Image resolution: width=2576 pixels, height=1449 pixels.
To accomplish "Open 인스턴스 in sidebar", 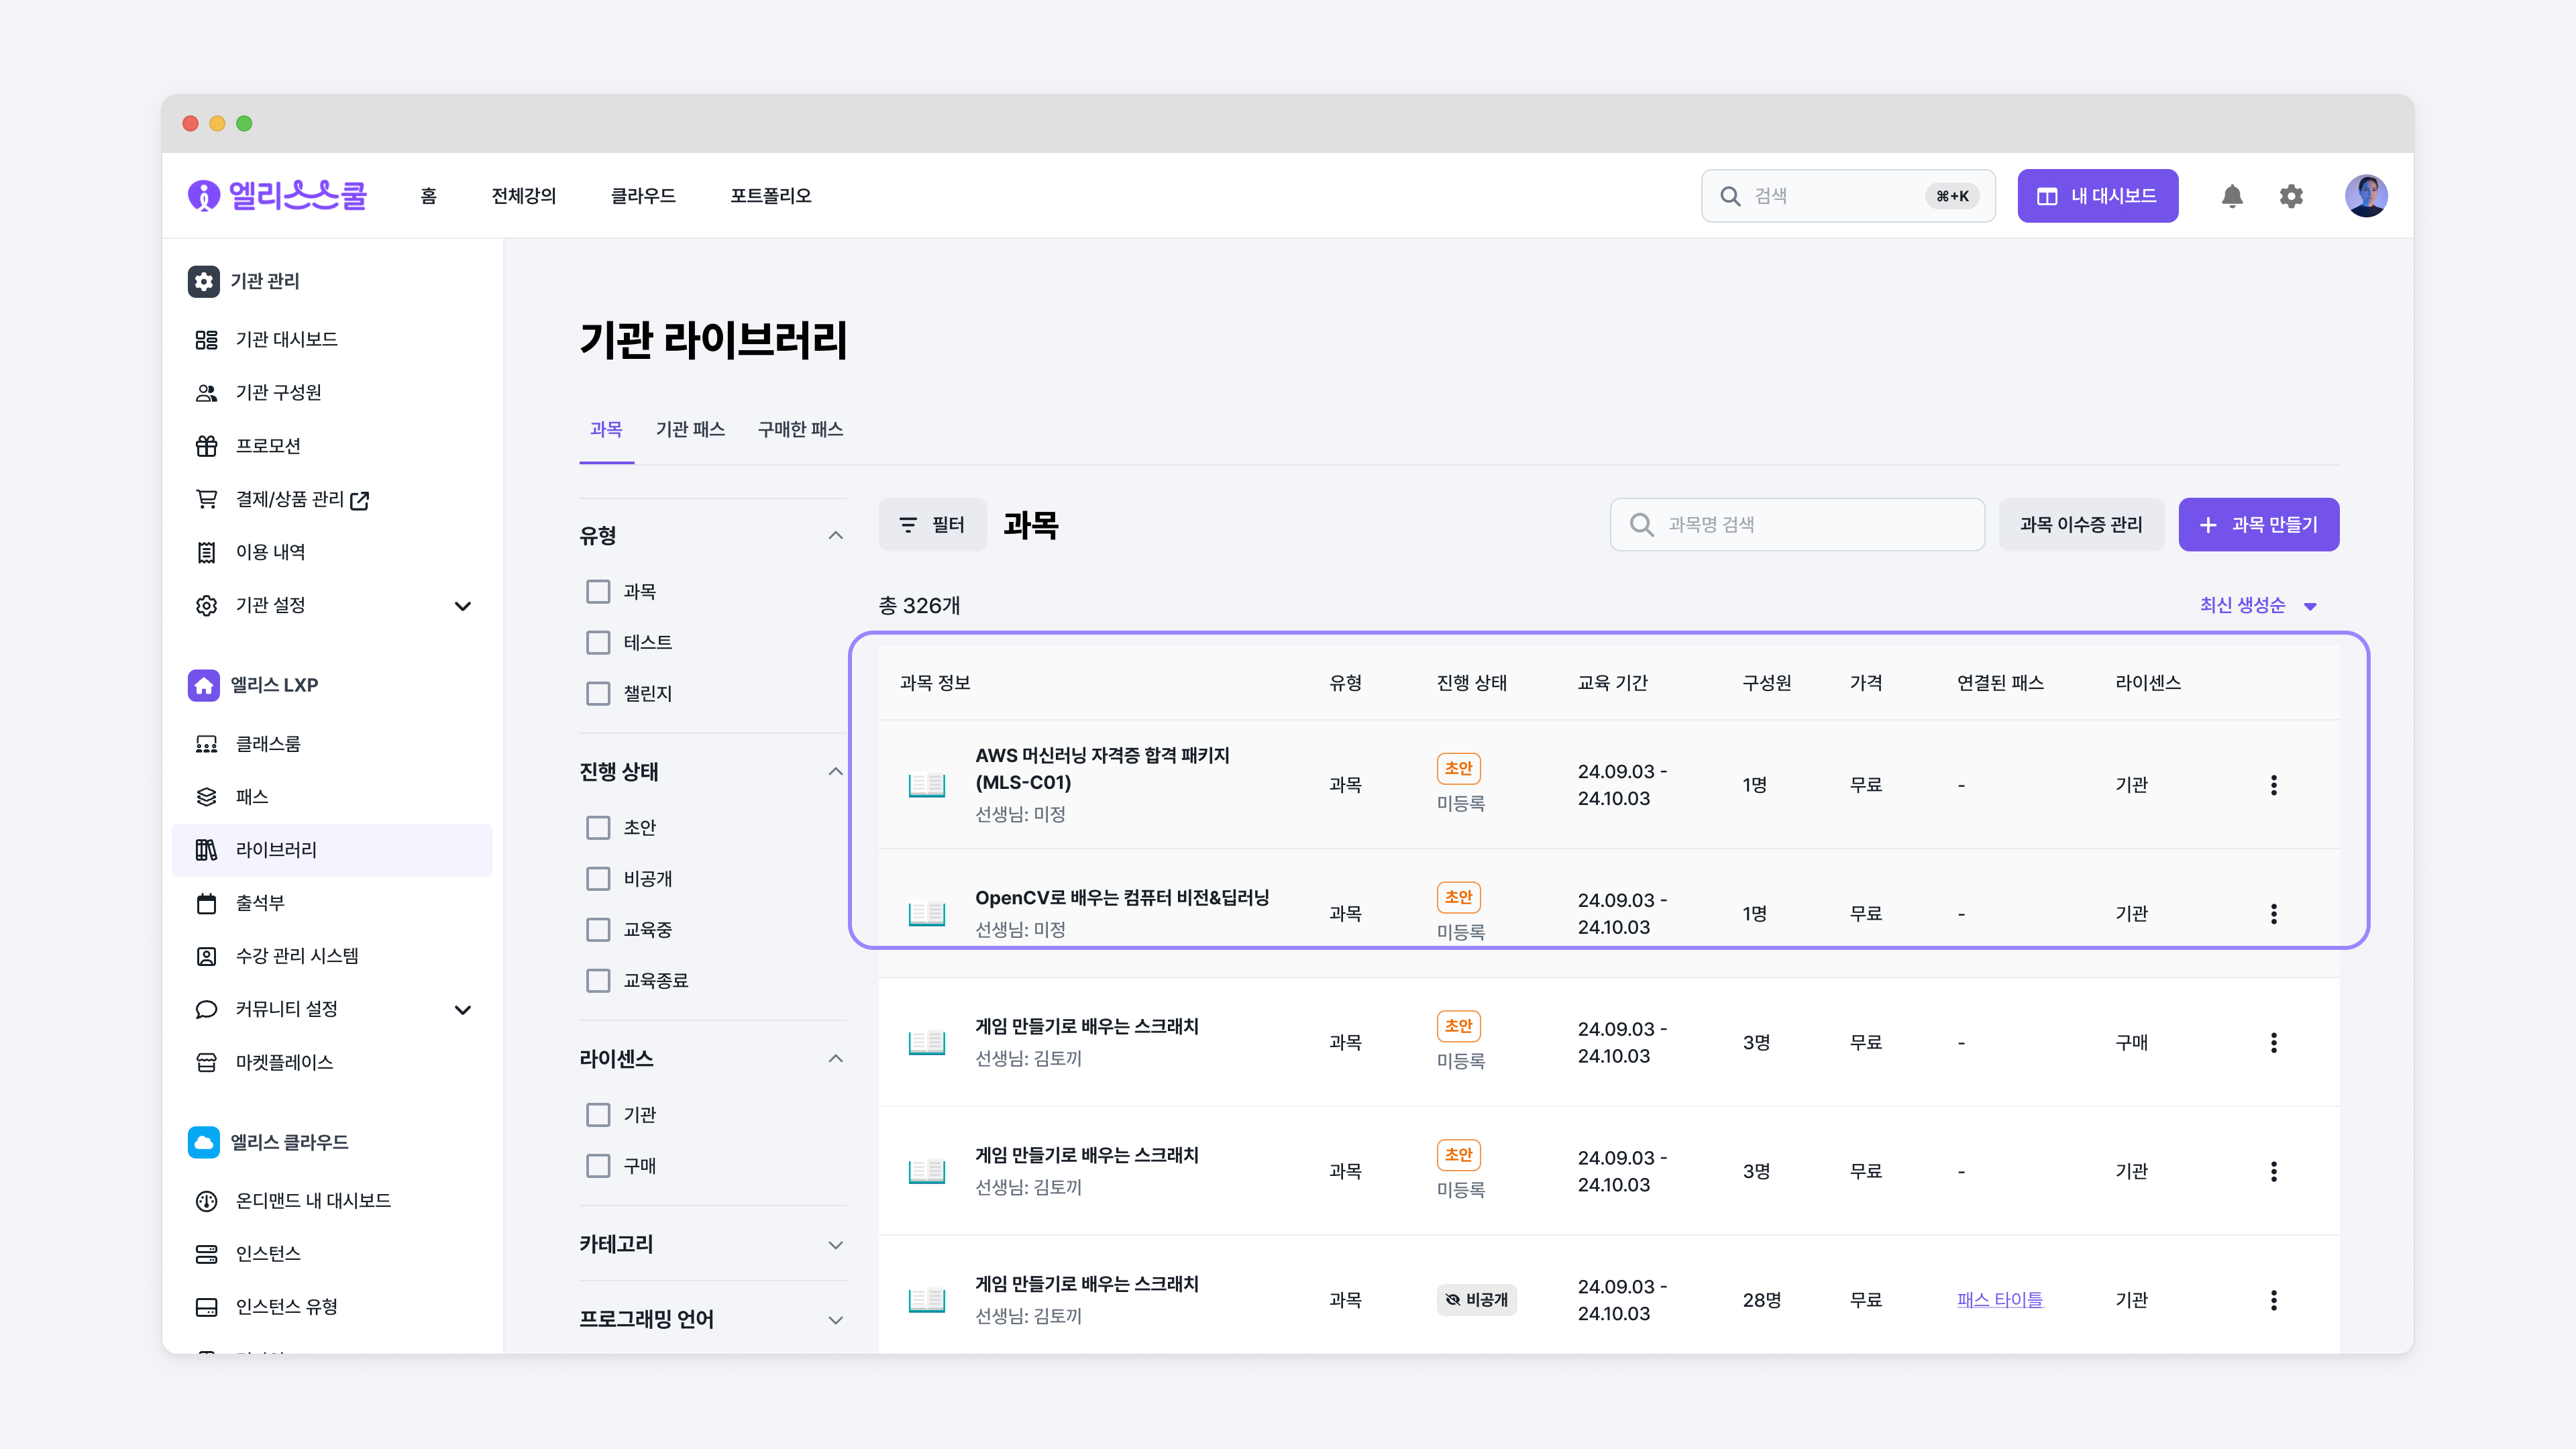I will (332, 1254).
